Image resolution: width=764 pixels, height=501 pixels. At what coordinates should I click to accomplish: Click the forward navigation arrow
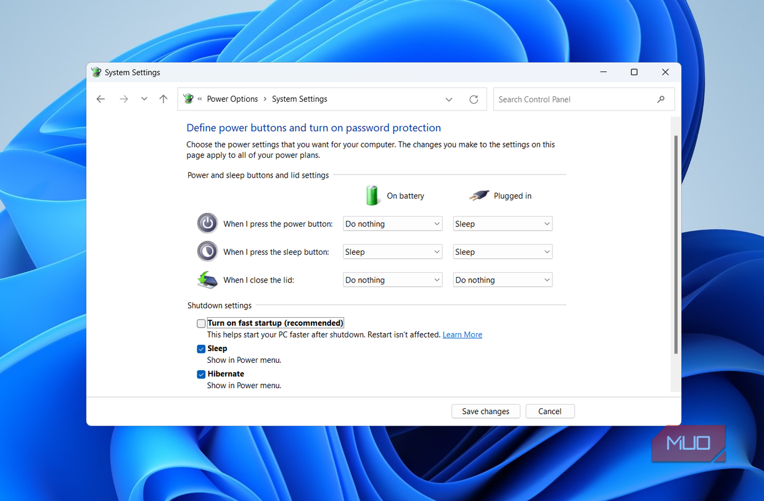point(124,99)
